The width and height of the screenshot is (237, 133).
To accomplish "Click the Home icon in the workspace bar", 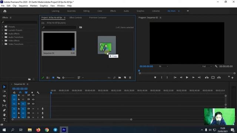I will (5, 11).
